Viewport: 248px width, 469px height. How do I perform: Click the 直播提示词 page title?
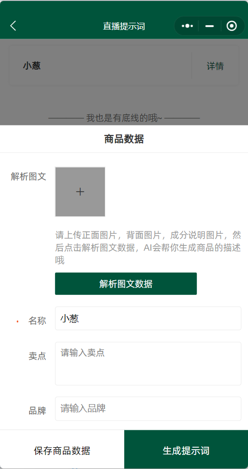pyautogui.click(x=124, y=26)
